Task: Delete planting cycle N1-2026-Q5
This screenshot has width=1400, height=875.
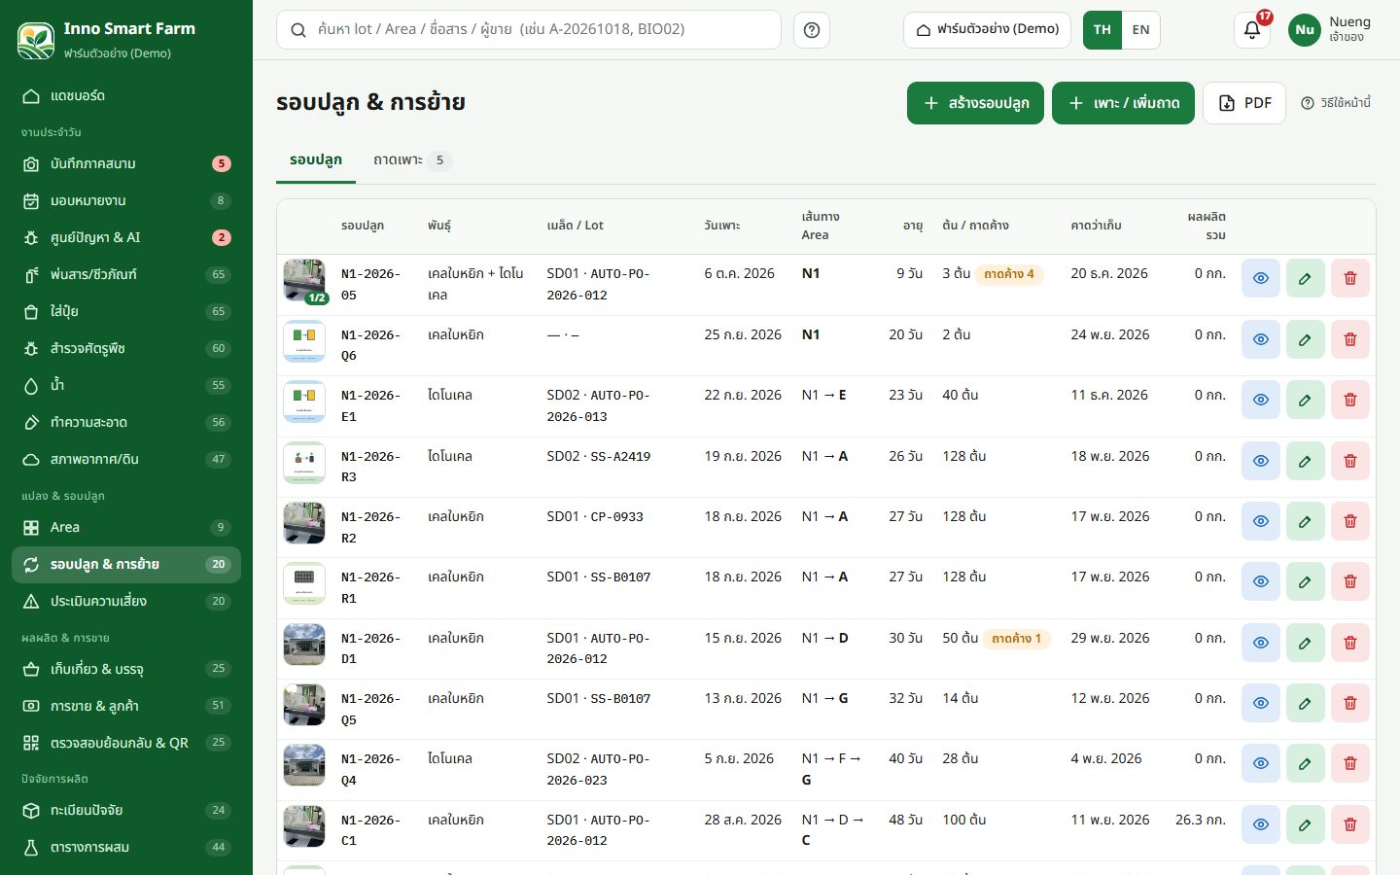Action: tap(1350, 703)
